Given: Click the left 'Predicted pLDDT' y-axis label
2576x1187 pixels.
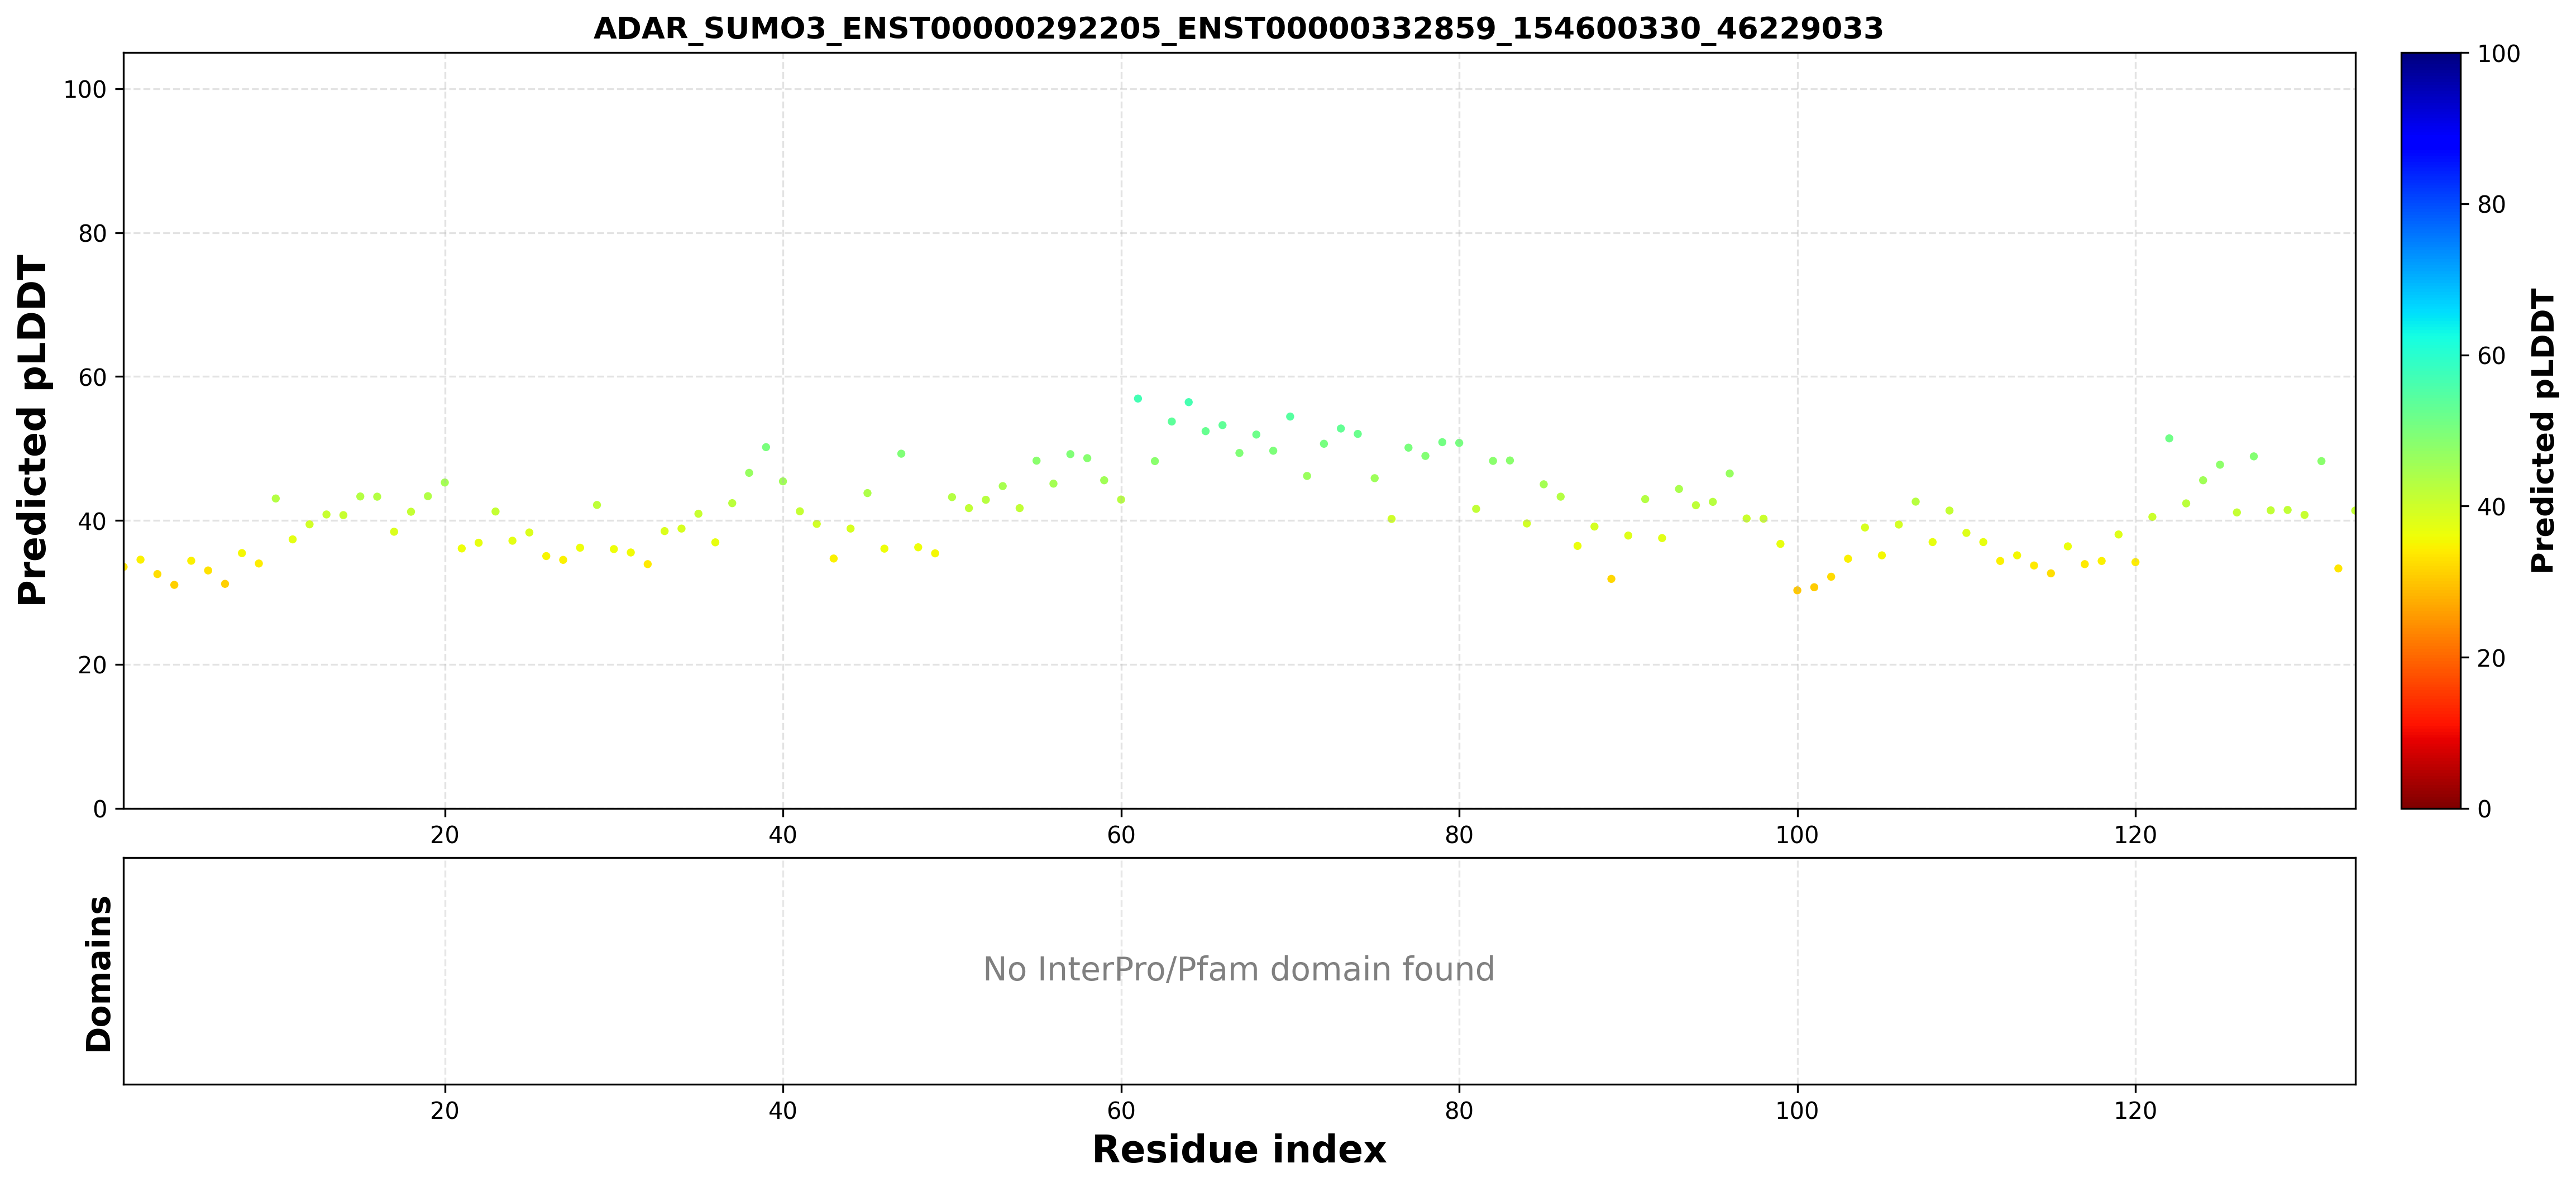Looking at the screenshot, I should pyautogui.click(x=33, y=431).
